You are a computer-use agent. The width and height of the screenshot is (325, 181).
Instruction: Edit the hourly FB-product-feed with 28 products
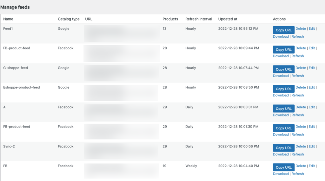[x=312, y=48]
